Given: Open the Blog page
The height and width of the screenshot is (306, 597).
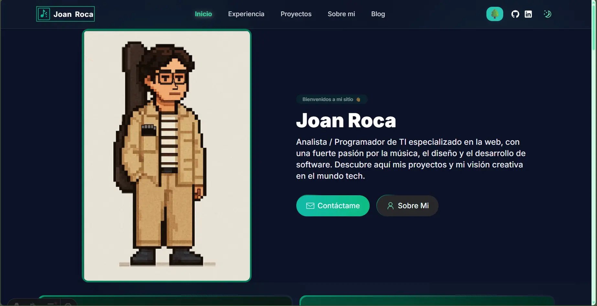Looking at the screenshot, I should 378,14.
